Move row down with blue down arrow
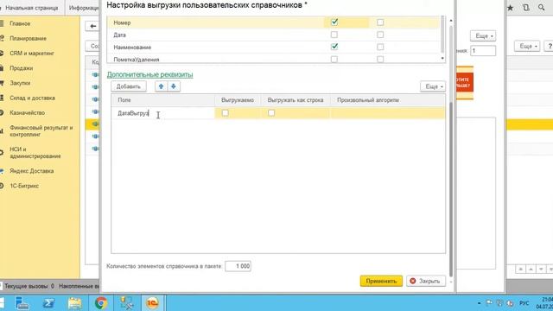553x311 pixels. point(174,86)
